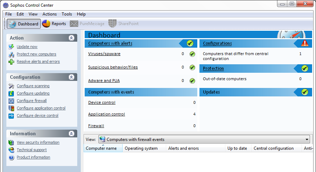The image size is (316, 172).
Task: Click the Dashboard toolbar button
Action: 24,24
